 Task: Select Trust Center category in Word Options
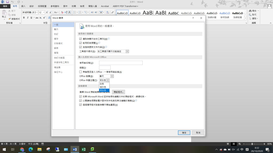[63, 72]
